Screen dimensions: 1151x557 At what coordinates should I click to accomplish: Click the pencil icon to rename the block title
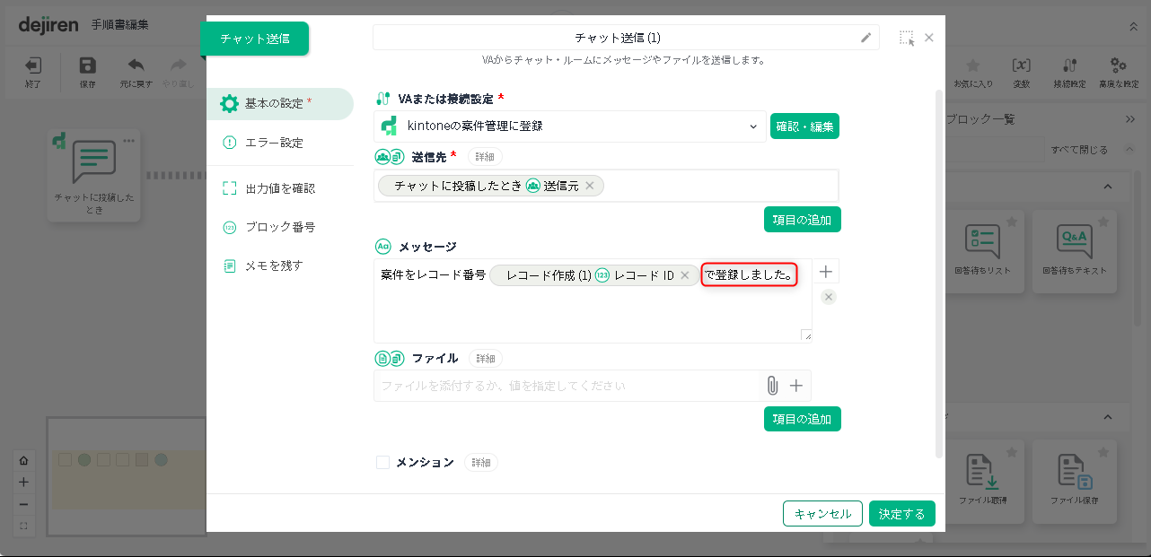pos(865,38)
